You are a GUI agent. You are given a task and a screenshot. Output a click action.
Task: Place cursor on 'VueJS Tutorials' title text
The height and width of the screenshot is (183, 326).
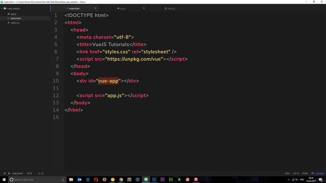[111, 45]
